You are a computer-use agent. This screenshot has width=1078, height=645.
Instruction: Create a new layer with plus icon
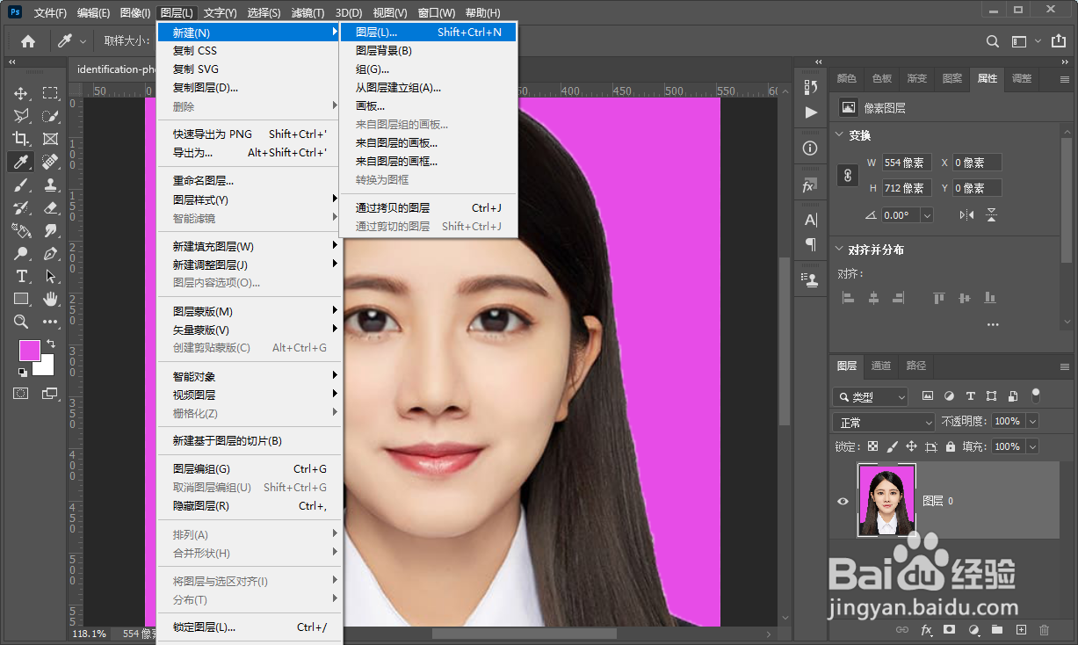coord(1021,630)
